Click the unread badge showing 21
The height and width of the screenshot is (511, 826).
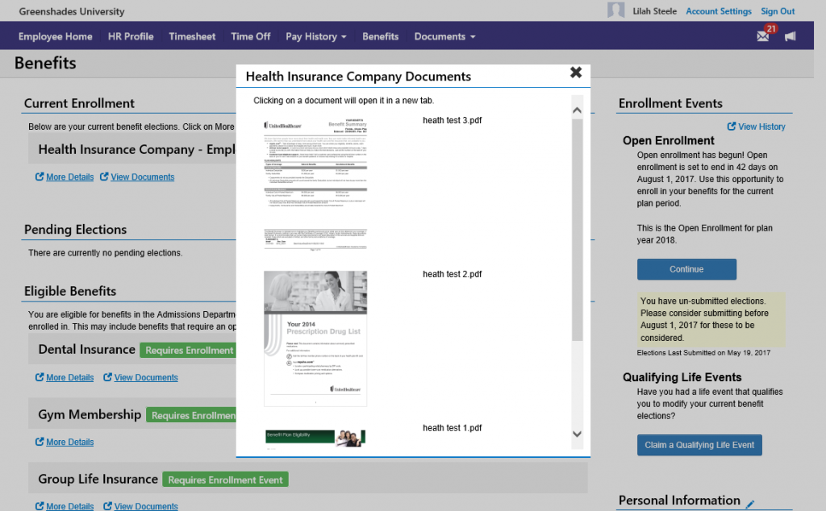pyautogui.click(x=771, y=29)
